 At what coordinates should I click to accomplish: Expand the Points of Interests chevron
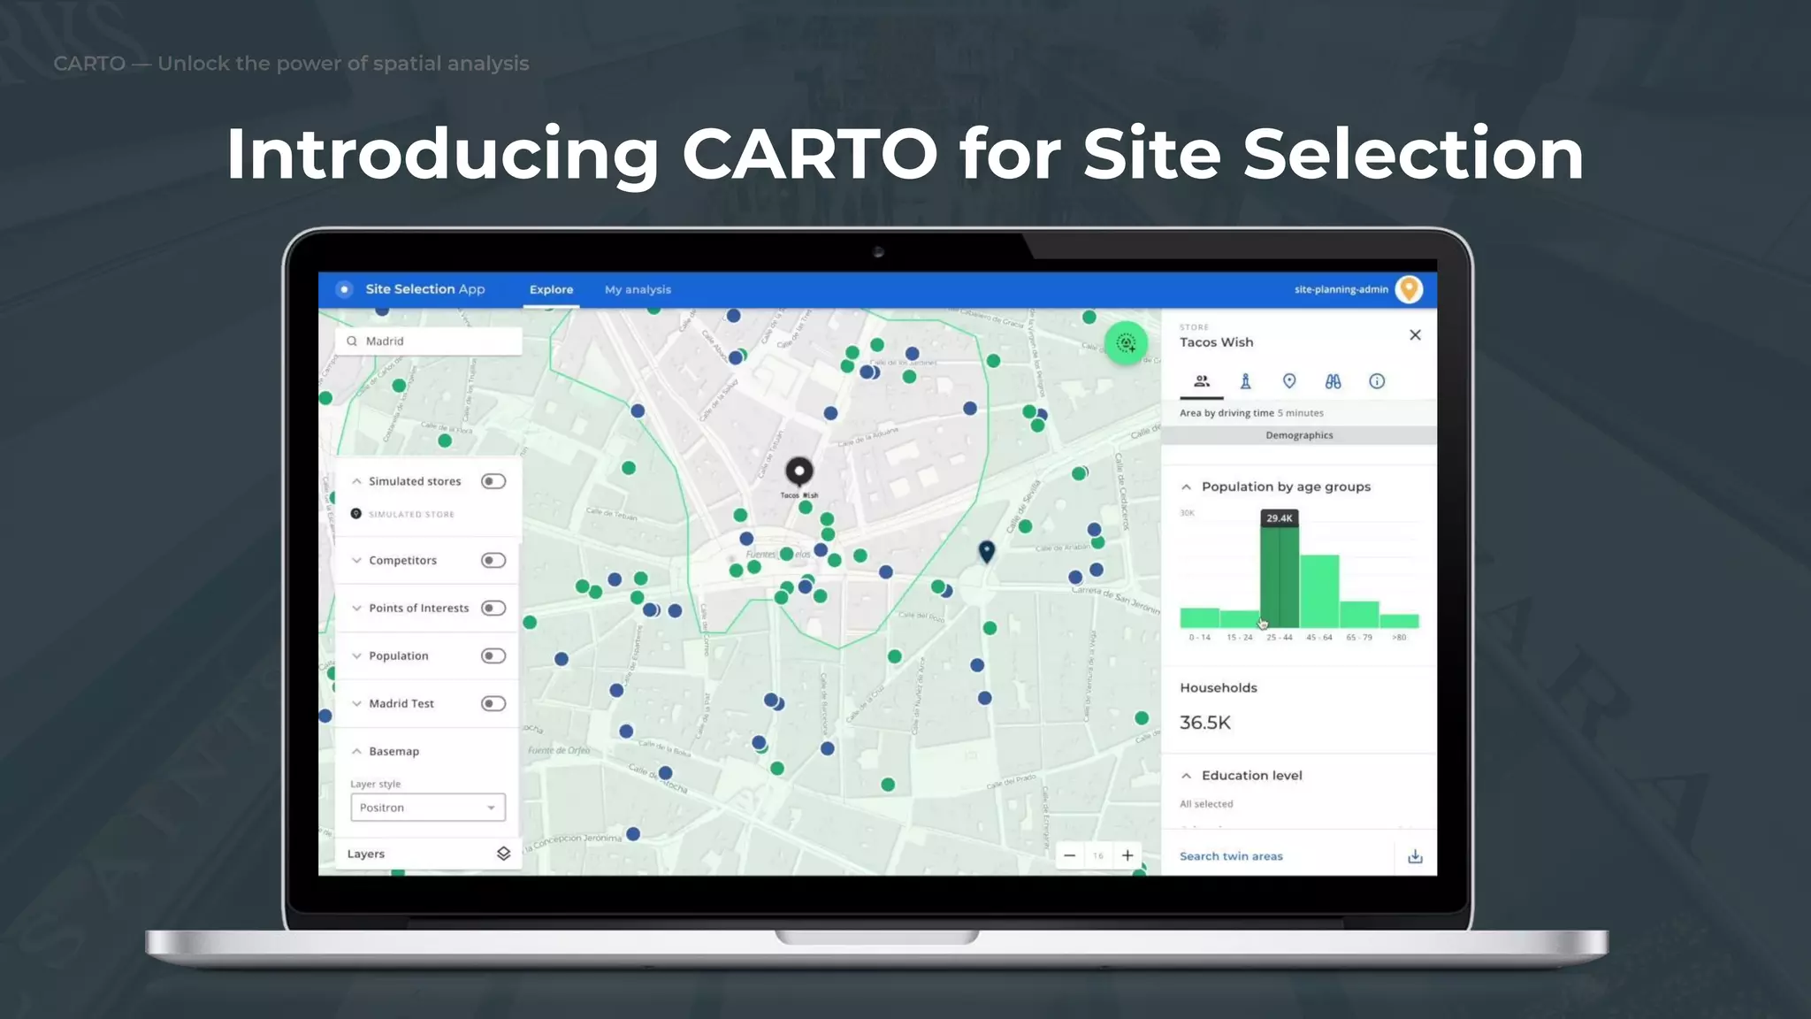tap(356, 609)
